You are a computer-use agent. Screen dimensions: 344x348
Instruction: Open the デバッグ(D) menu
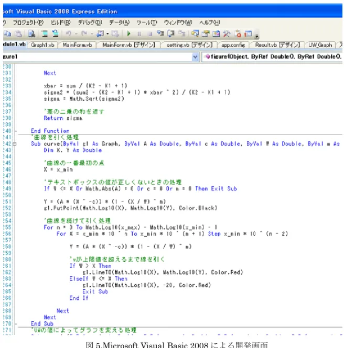90,23
